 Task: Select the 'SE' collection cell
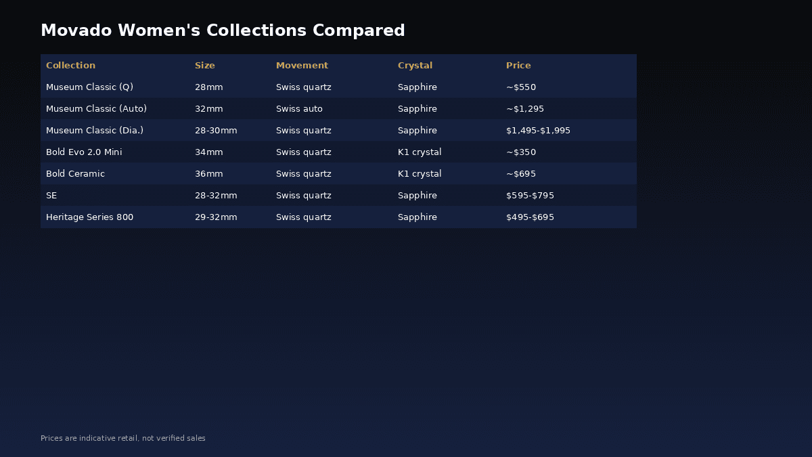point(51,196)
